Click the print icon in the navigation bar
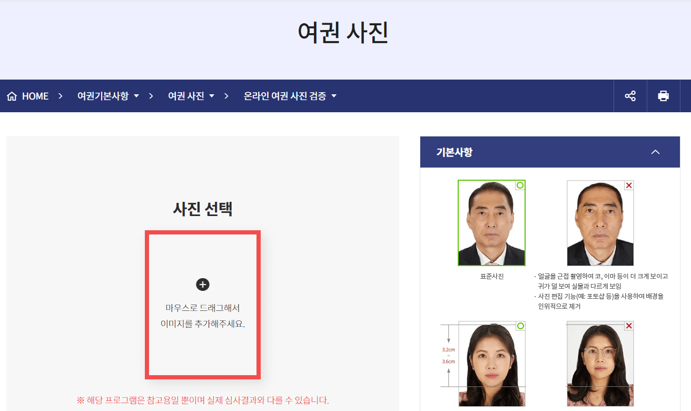 663,95
